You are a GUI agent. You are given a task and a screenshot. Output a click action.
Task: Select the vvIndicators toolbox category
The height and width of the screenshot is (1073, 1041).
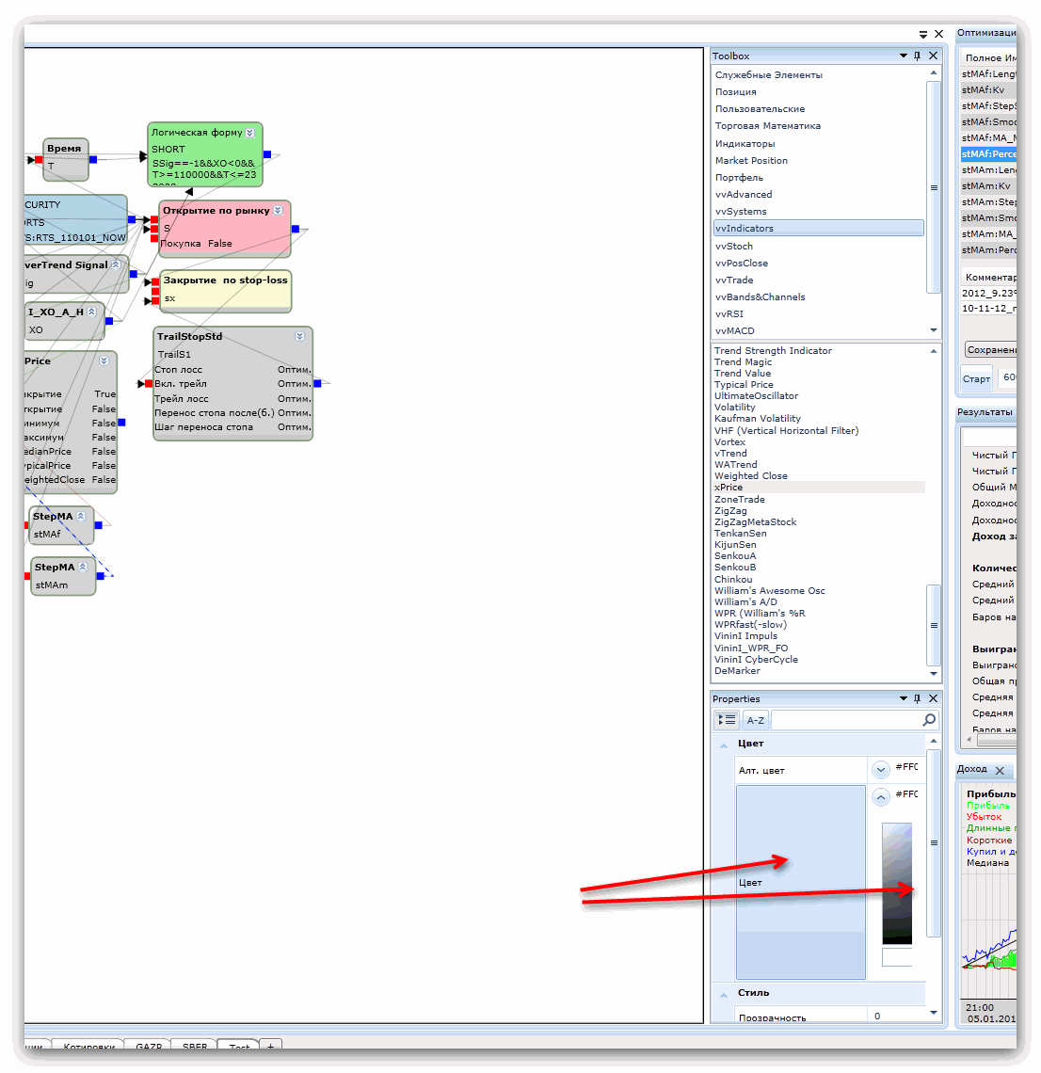coord(819,229)
